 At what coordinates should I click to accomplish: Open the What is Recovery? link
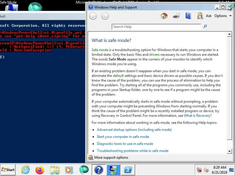pyautogui.click(x=198, y=116)
